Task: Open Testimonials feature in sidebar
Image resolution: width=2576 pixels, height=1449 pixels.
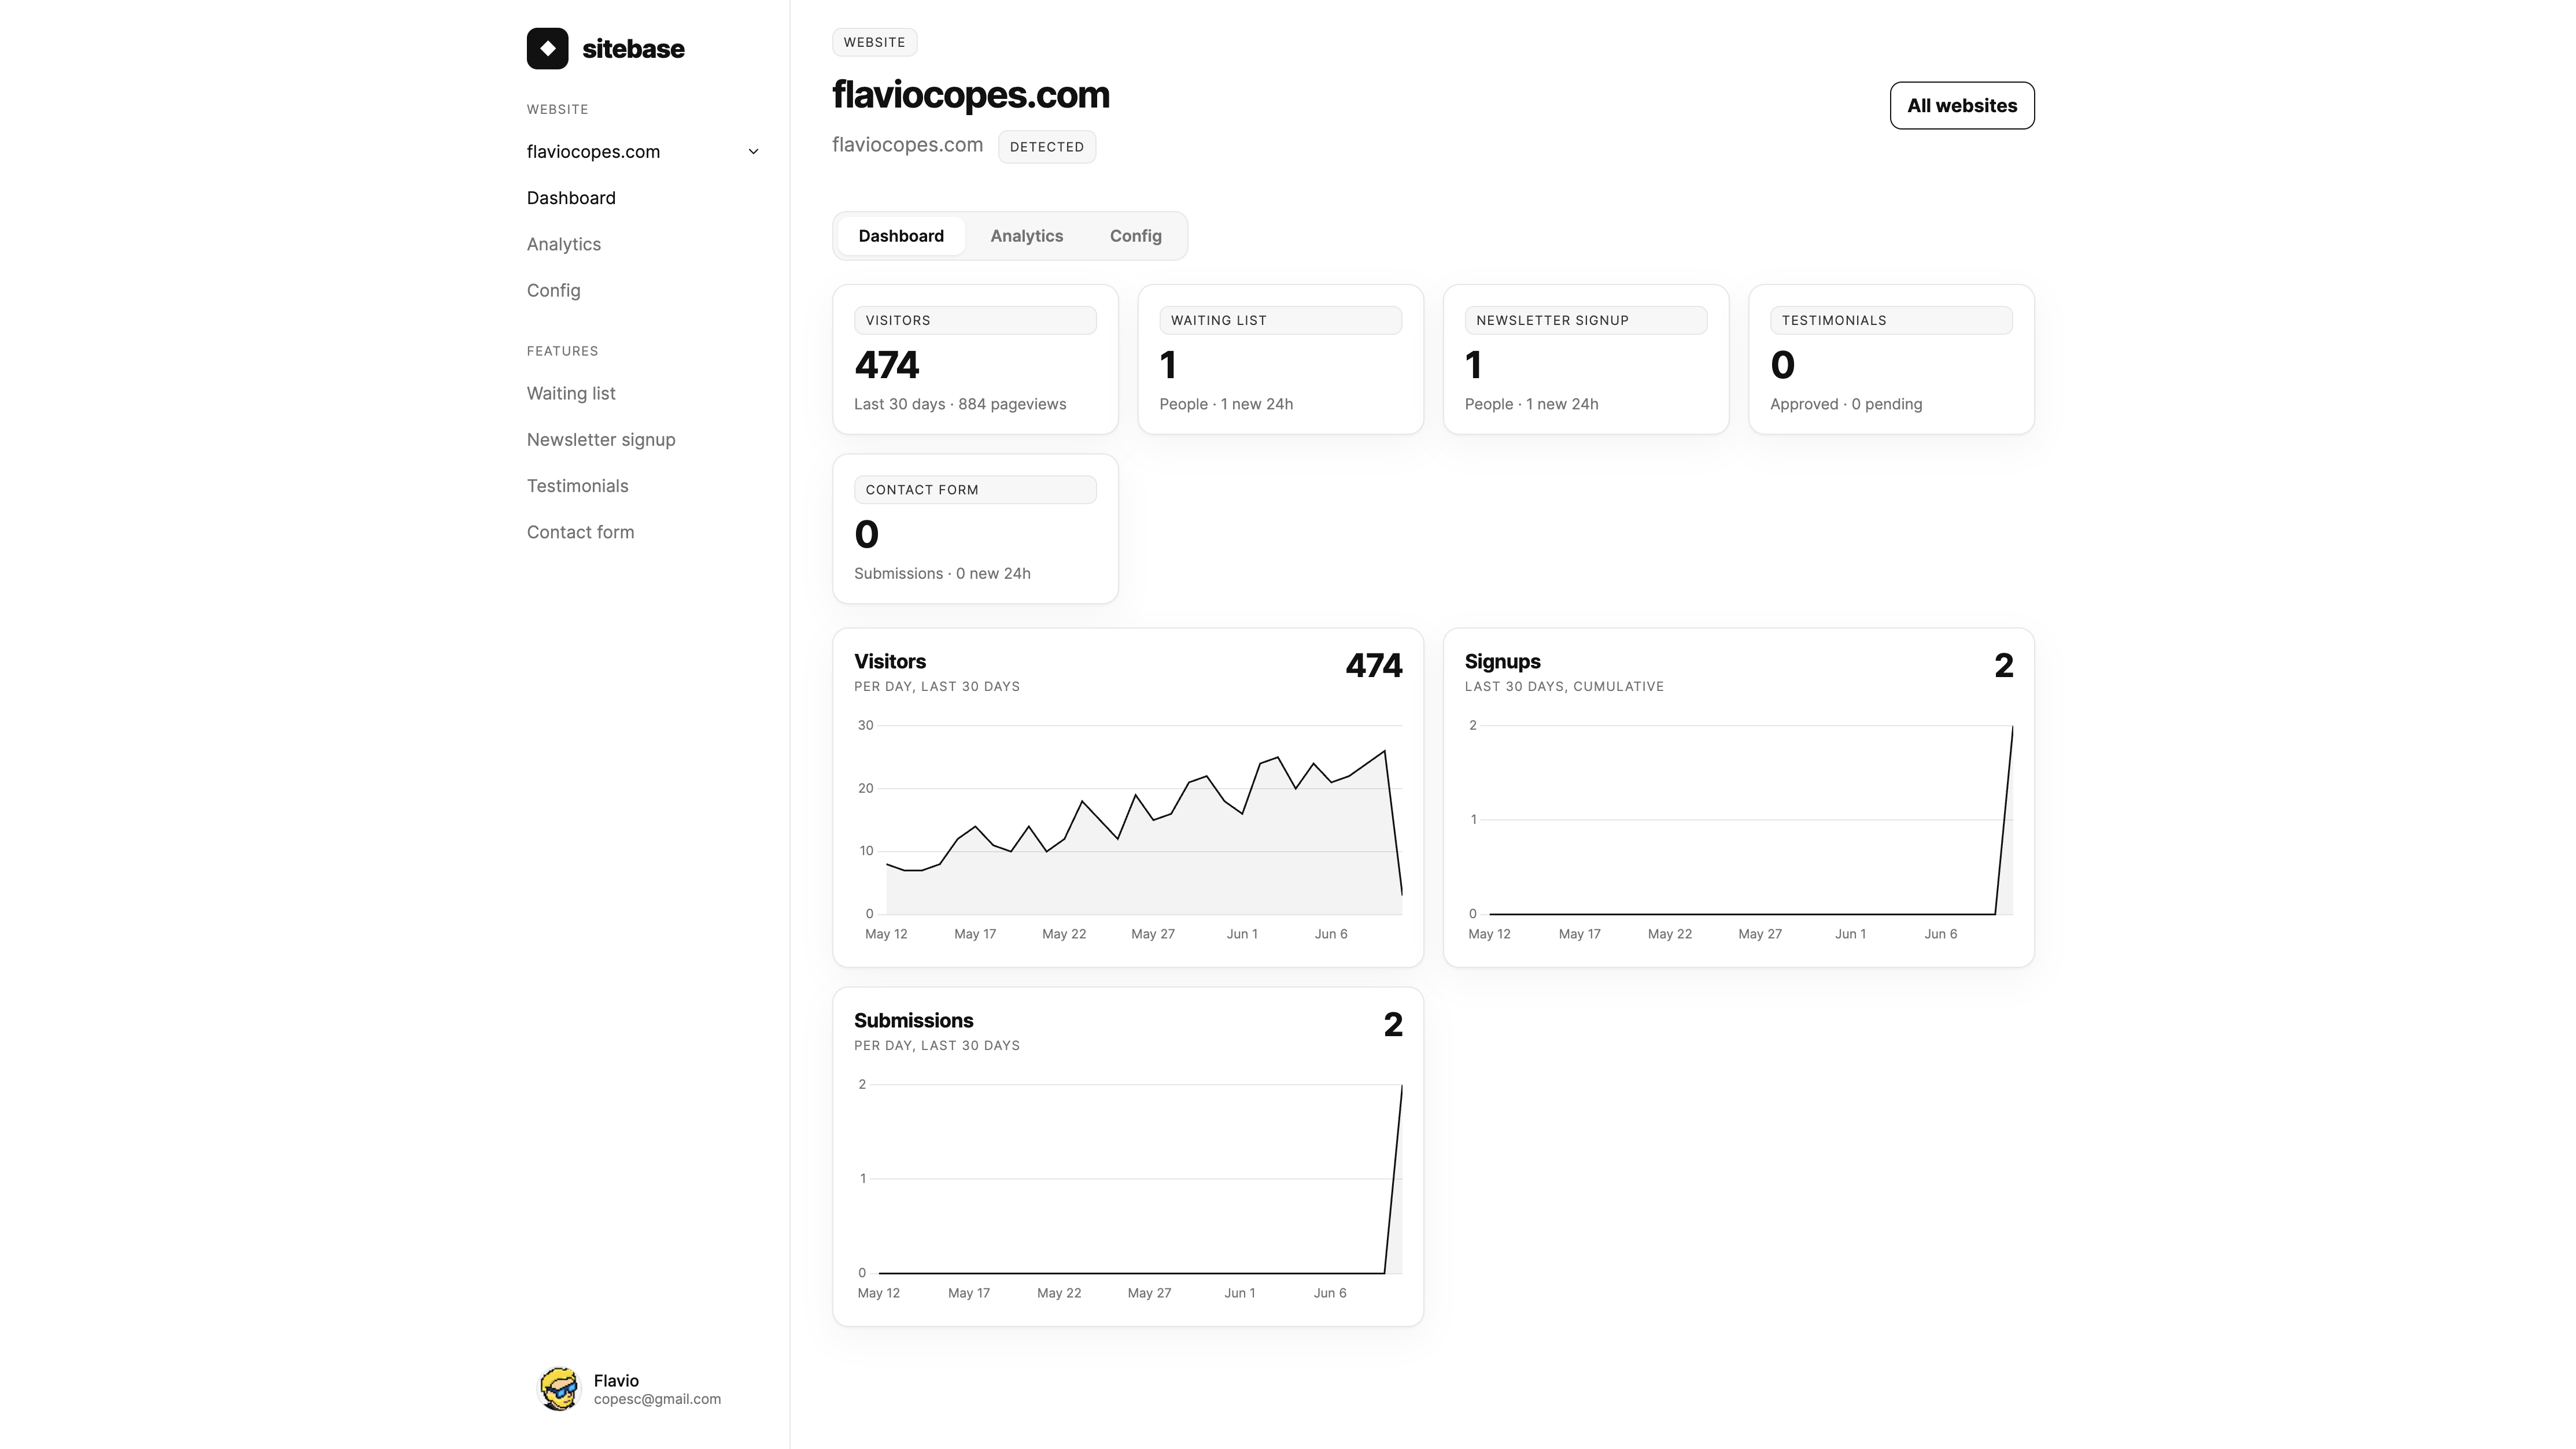Action: (578, 486)
